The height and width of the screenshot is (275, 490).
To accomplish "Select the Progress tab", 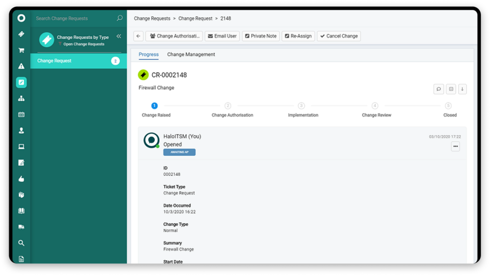I will coord(148,54).
